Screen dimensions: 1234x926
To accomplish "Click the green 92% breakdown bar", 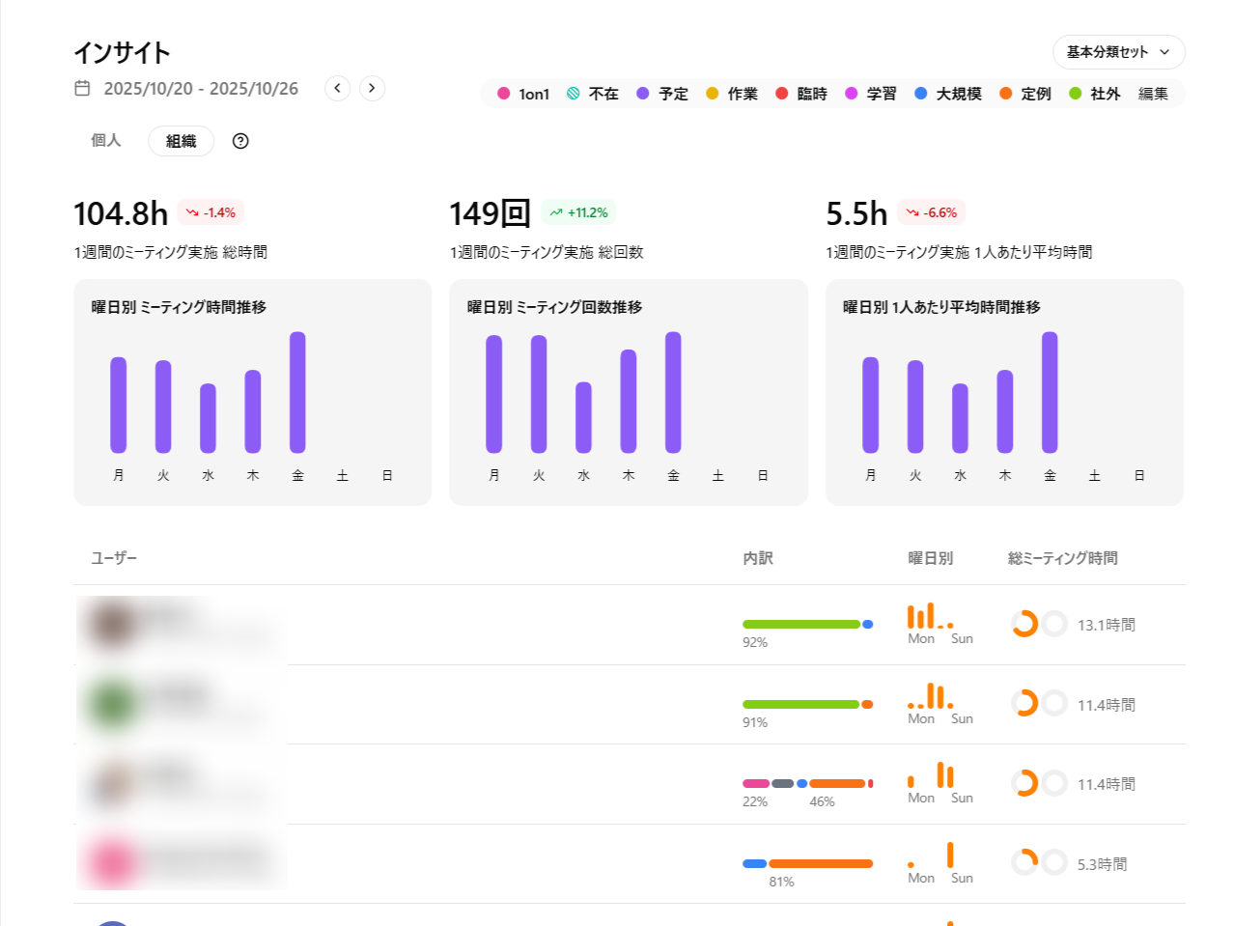I will coord(800,625).
